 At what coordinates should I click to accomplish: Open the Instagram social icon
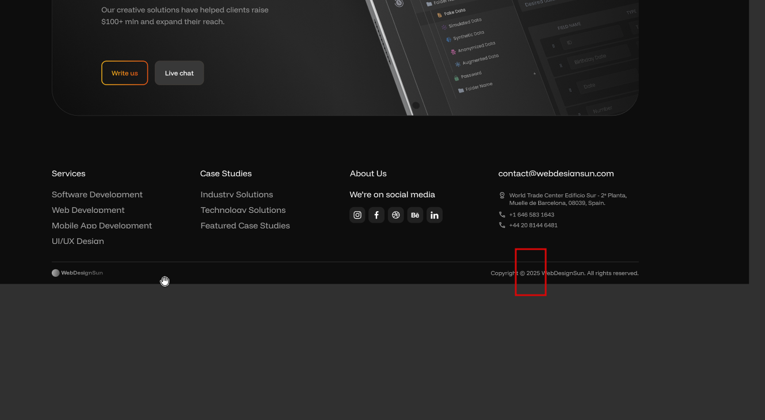[357, 215]
